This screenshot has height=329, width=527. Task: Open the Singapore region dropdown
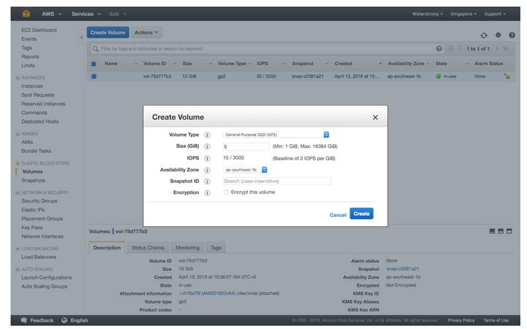463,14
